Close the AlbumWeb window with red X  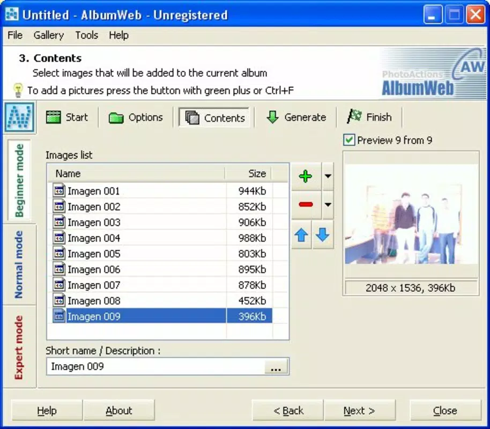476,14
